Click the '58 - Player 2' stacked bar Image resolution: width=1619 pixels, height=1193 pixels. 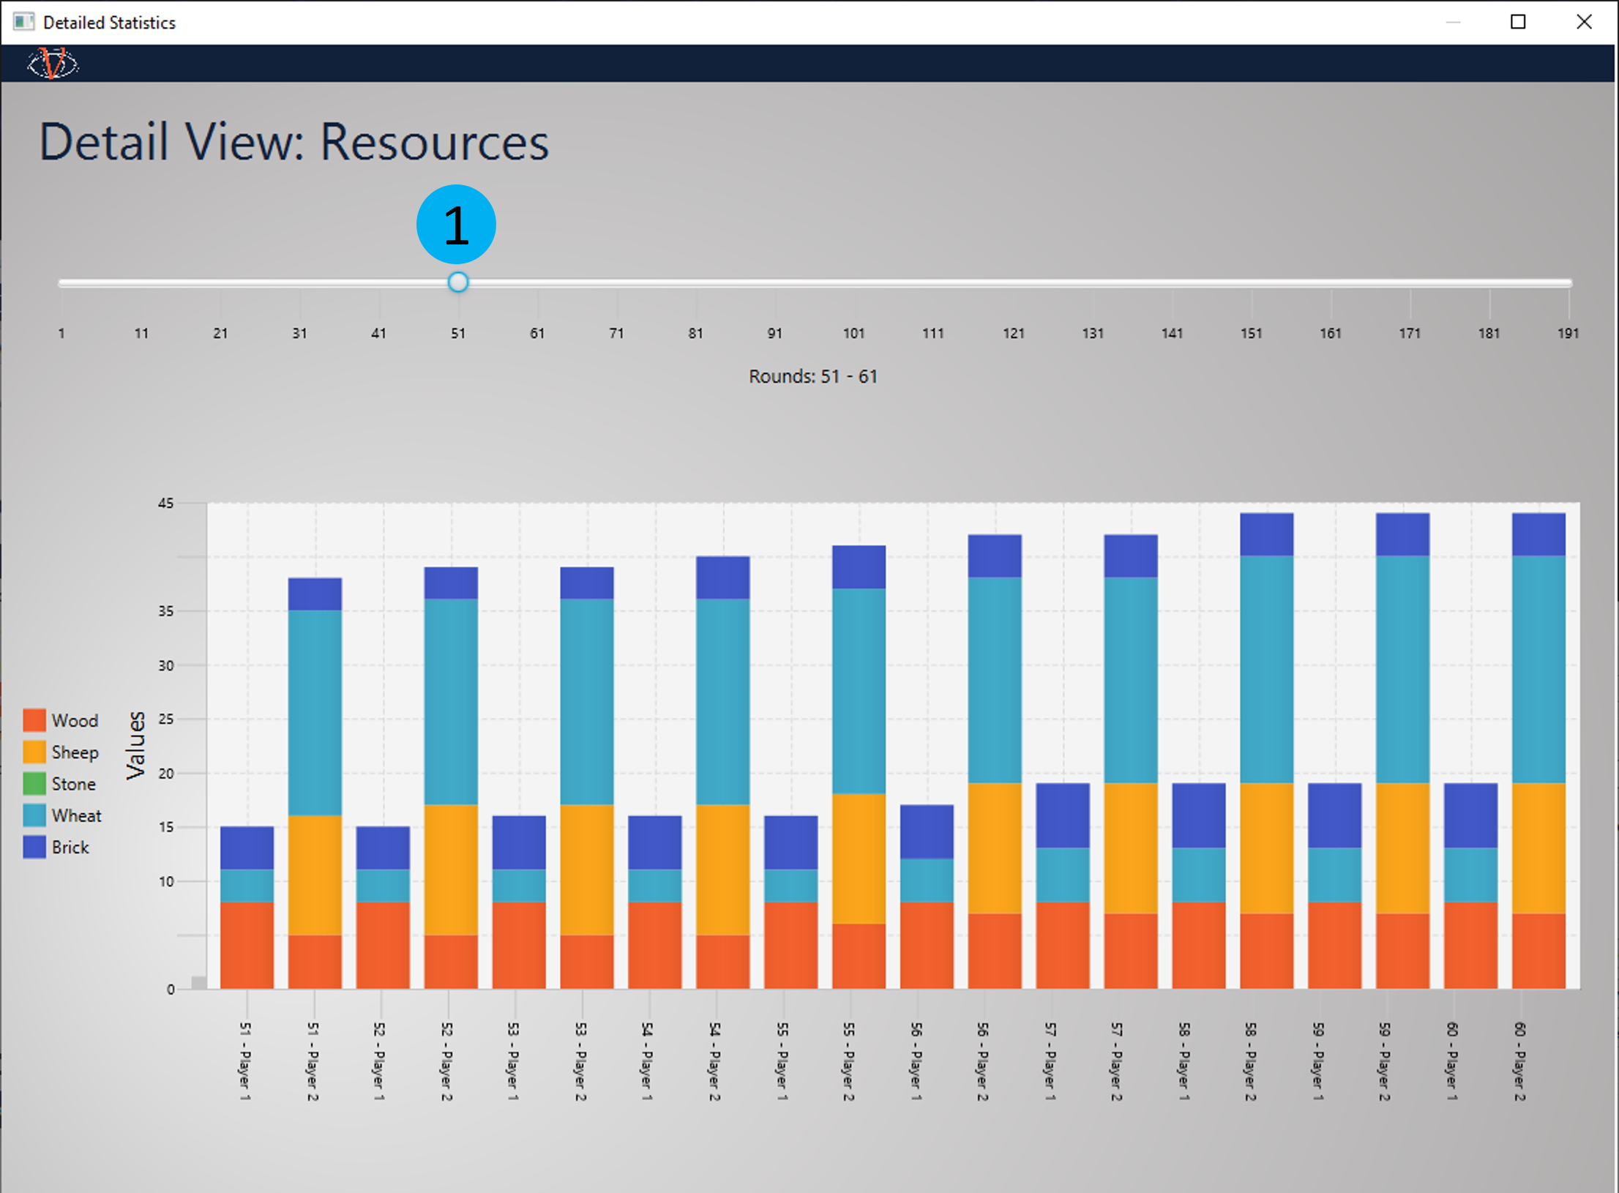(1266, 751)
